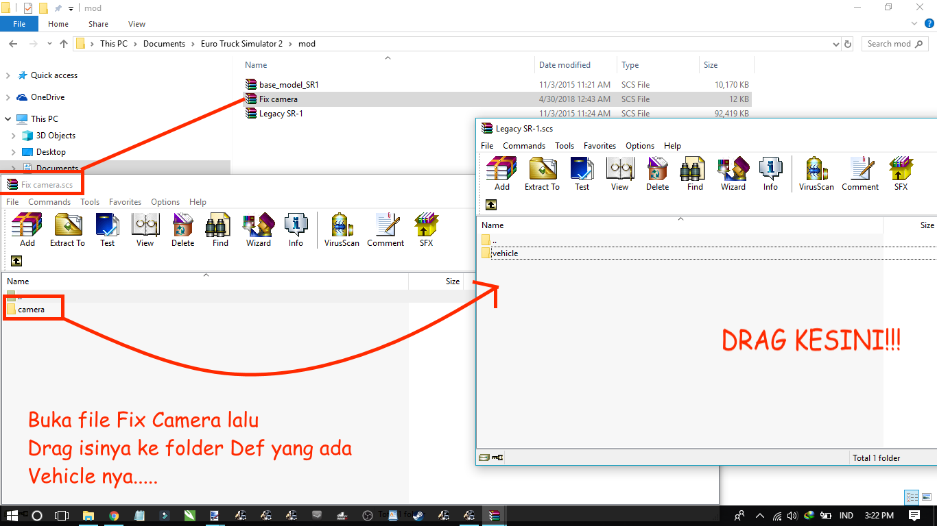Click SFX icon in Legacy SR-1.scs window
Image resolution: width=937 pixels, height=526 pixels.
point(901,173)
